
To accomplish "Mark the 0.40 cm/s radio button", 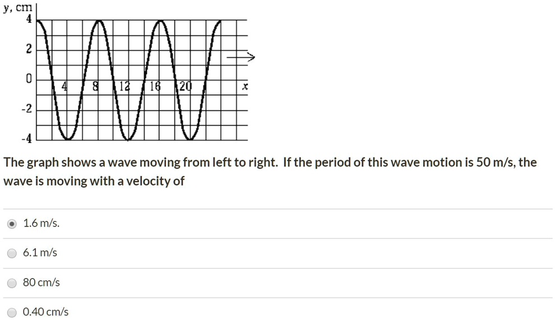I will point(12,312).
